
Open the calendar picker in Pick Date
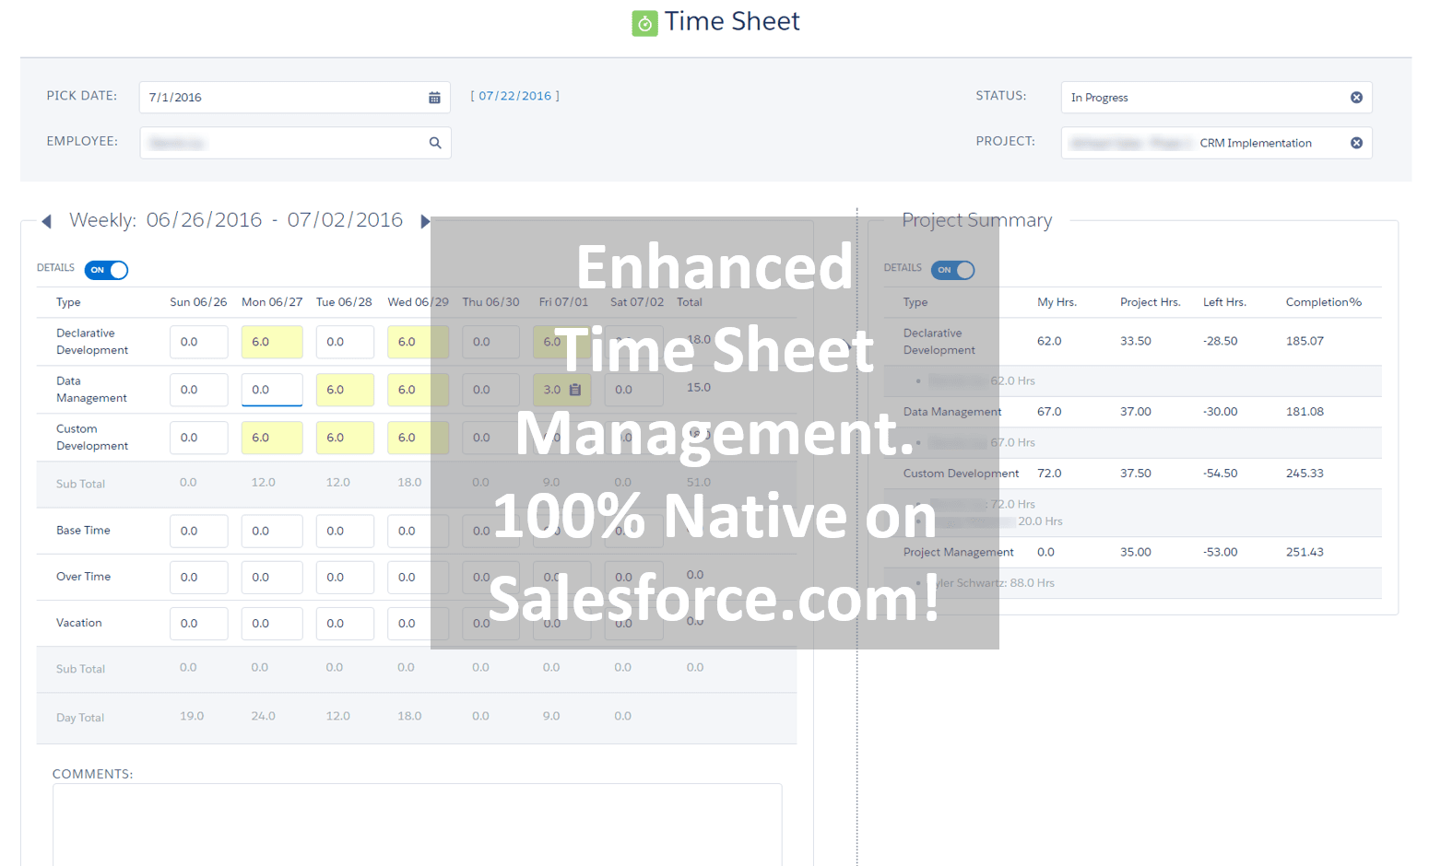434,98
